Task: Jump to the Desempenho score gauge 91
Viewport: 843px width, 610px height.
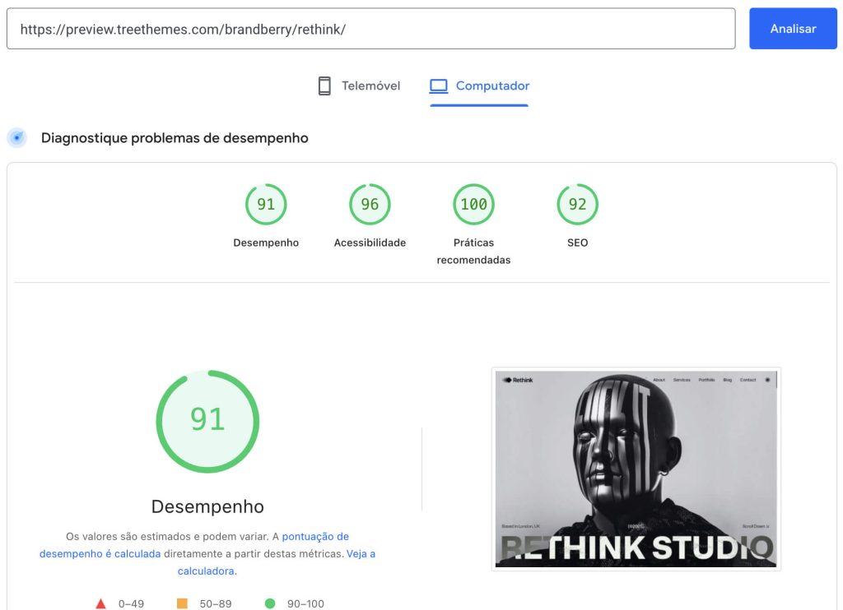Action: pos(266,205)
